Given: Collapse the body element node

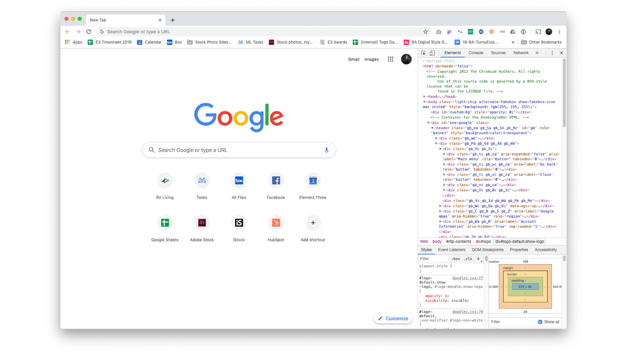Looking at the screenshot, I should (x=424, y=102).
